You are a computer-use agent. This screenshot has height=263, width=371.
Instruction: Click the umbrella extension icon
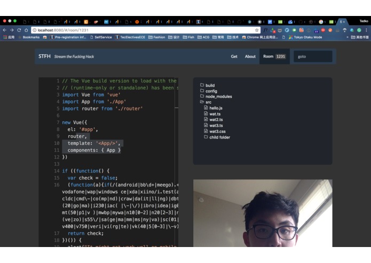tap(345, 30)
